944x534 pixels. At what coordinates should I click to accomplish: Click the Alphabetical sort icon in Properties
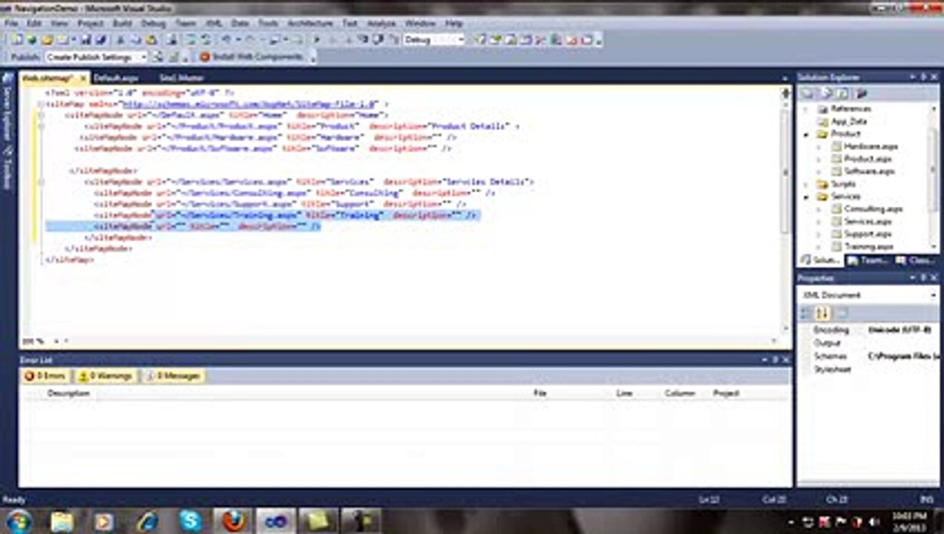tap(824, 313)
